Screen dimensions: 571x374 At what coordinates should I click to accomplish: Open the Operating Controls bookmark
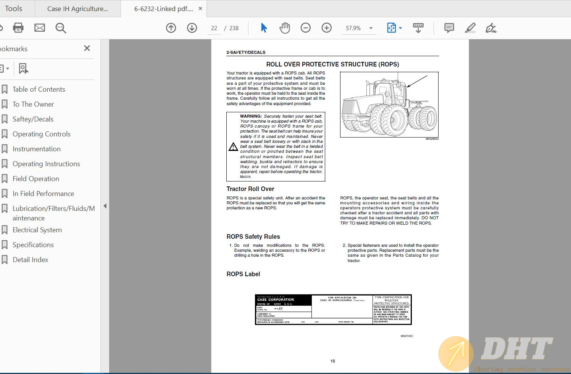(x=42, y=134)
